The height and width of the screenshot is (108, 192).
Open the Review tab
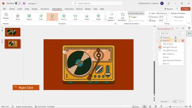coord(88,9)
